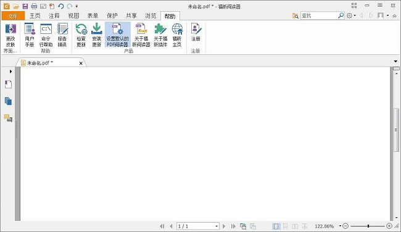Click the redo arrow icon

(70, 6)
